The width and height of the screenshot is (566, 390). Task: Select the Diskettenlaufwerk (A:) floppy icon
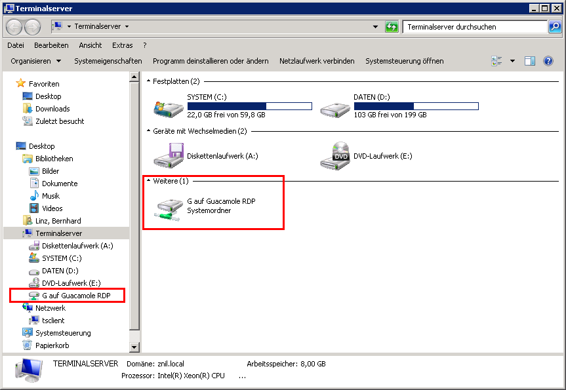pyautogui.click(x=169, y=156)
